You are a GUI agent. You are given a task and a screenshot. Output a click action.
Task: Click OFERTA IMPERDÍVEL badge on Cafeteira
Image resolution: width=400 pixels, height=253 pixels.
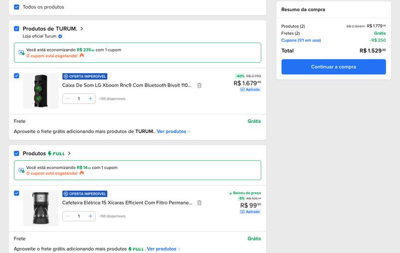85,194
